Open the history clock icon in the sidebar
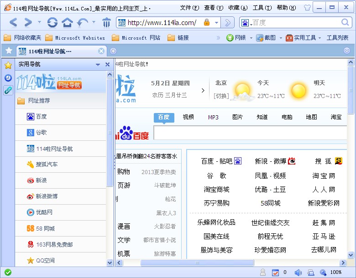The width and height of the screenshot is (356, 278). (8, 78)
